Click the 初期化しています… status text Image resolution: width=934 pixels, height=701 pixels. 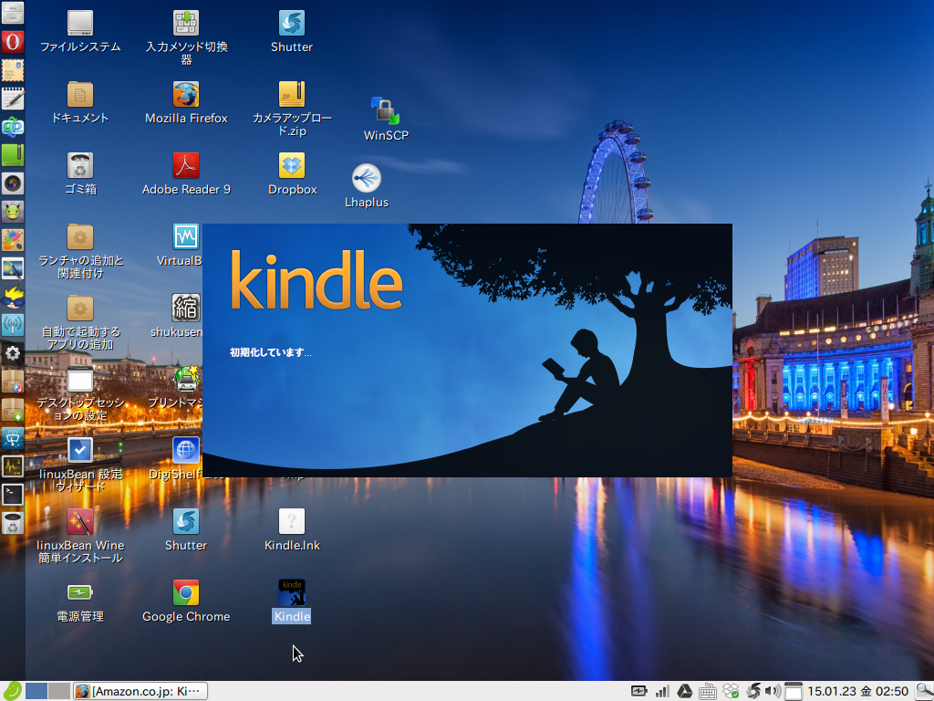click(x=270, y=352)
